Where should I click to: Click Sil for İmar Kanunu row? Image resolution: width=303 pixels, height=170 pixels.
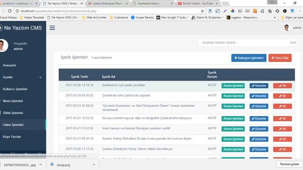click(282, 129)
